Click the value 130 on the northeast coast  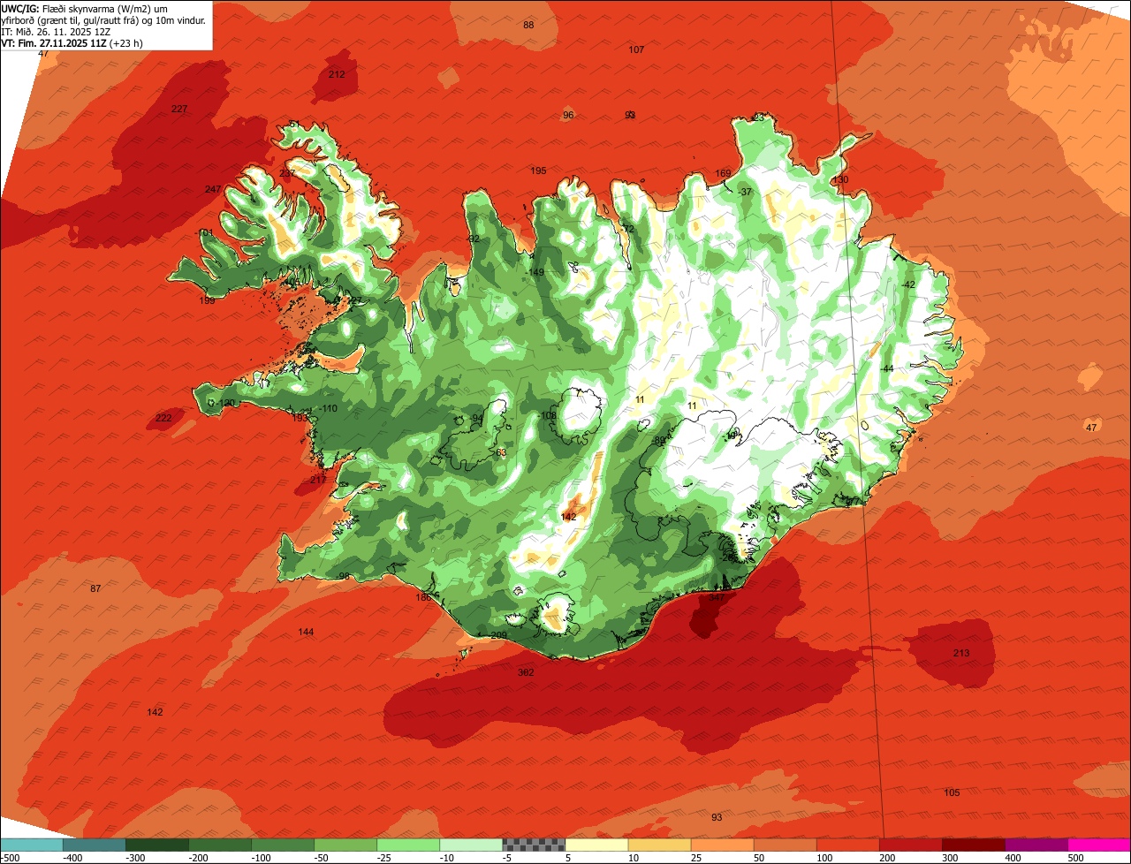click(x=840, y=180)
